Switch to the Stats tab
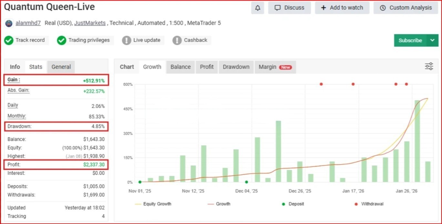Viewport: 442px width, 224px height. click(36, 67)
